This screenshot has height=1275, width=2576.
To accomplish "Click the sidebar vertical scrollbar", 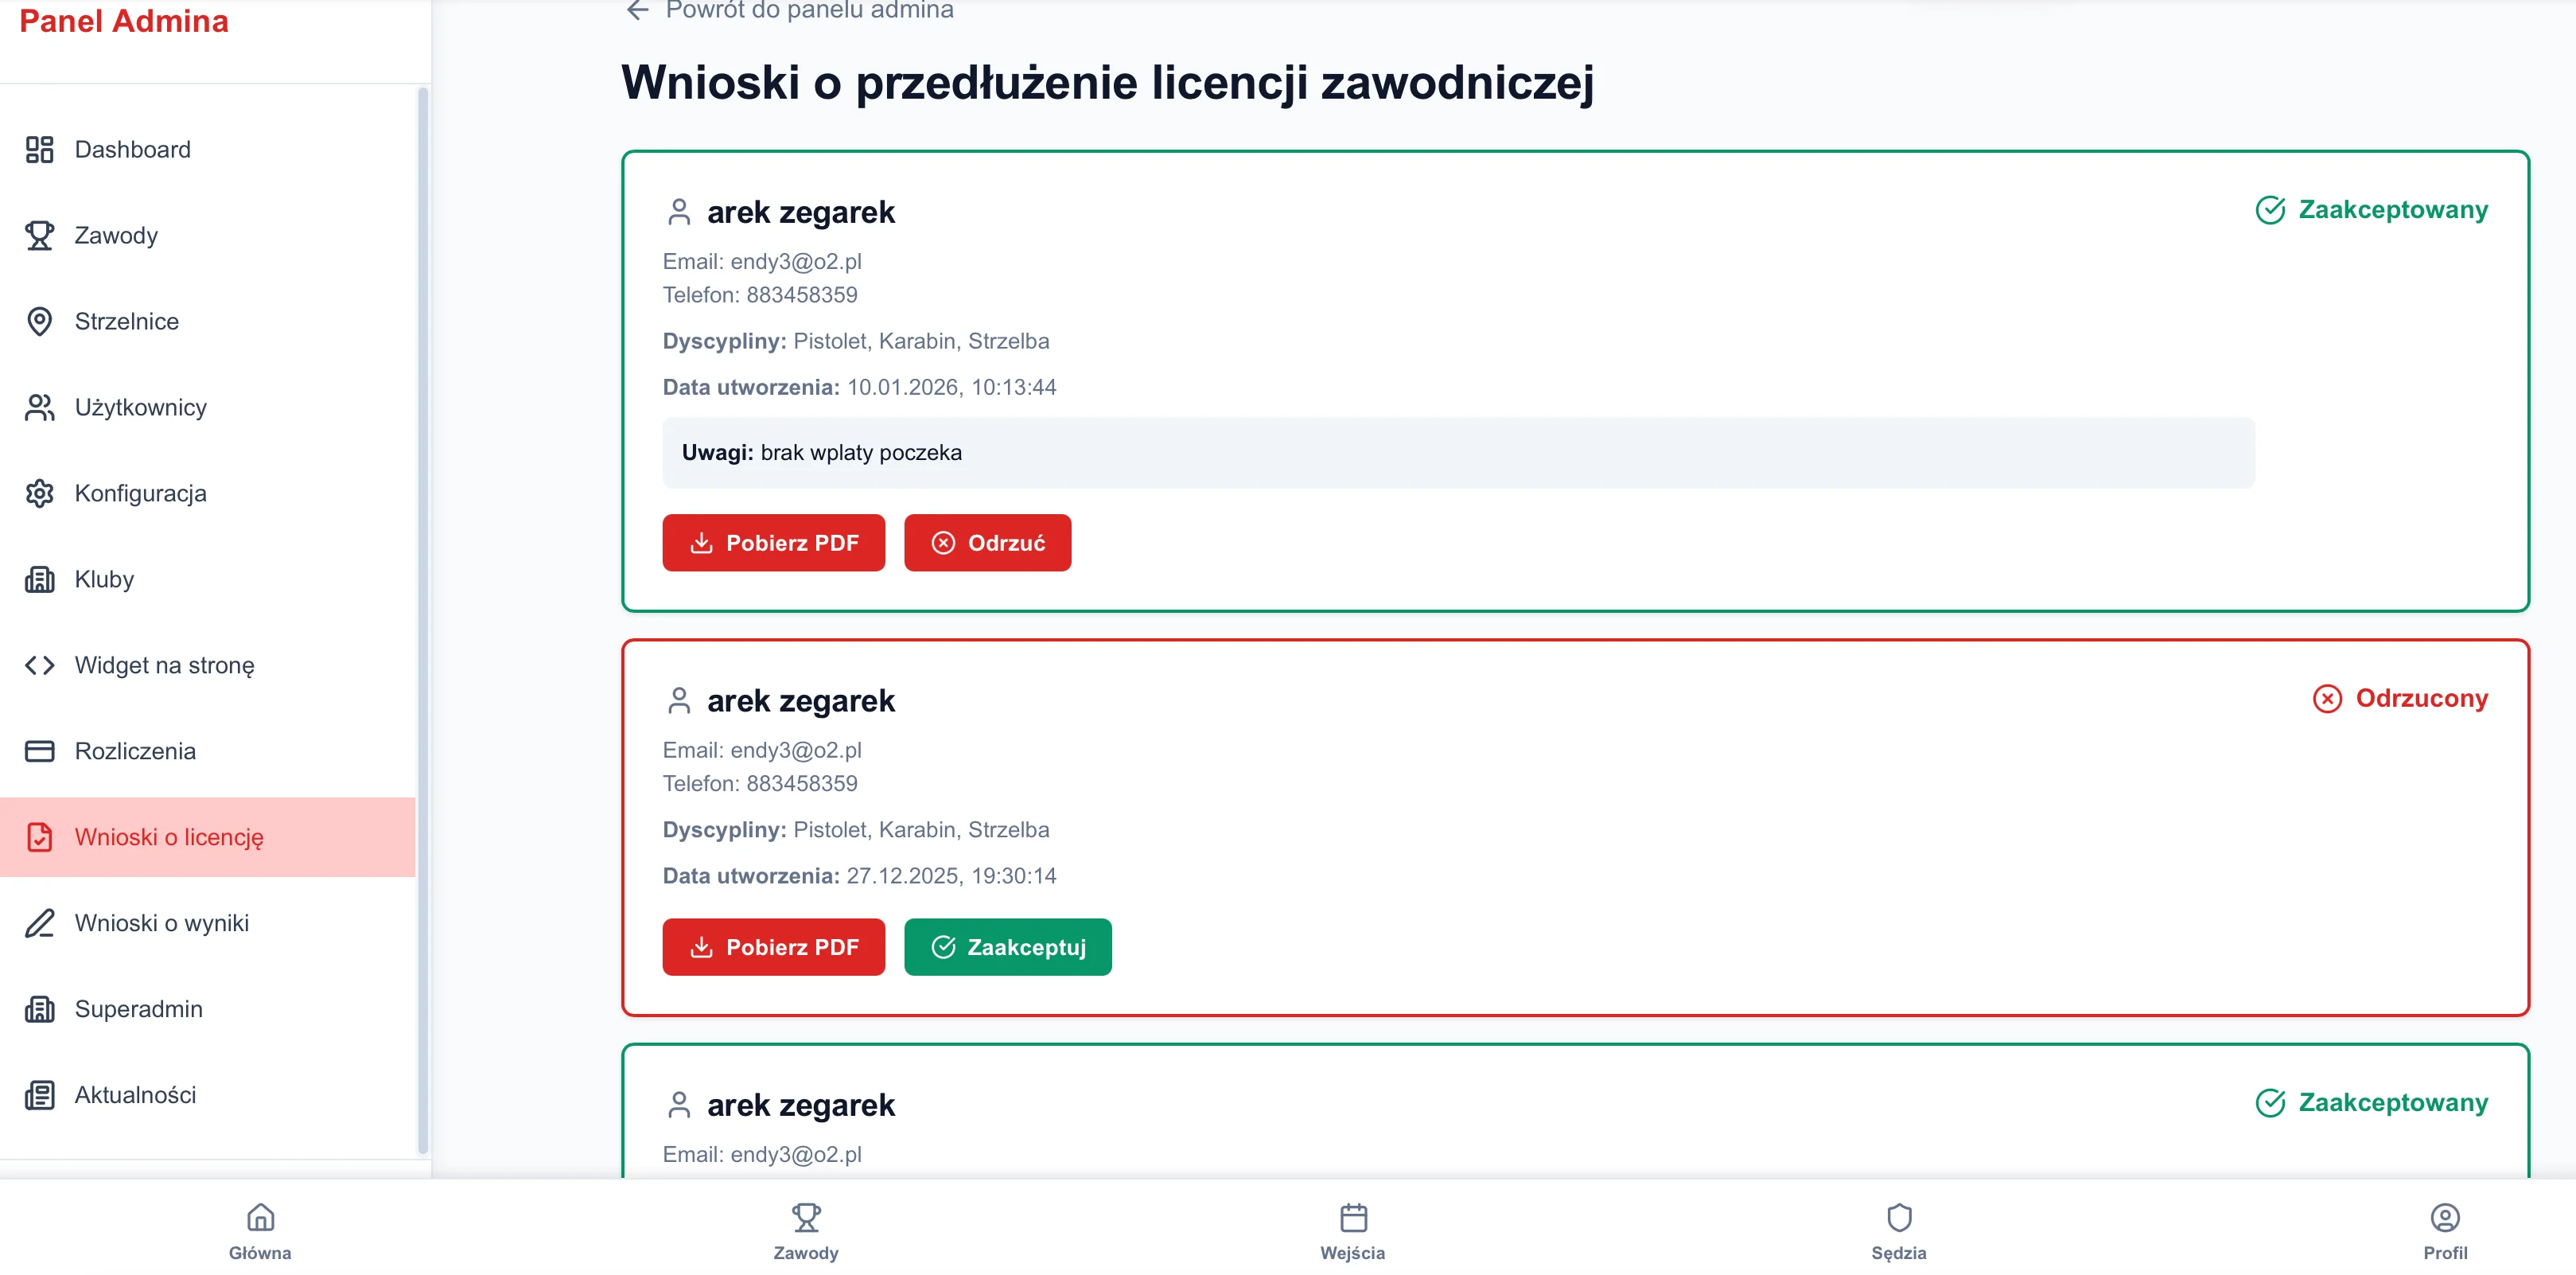I will [x=422, y=621].
